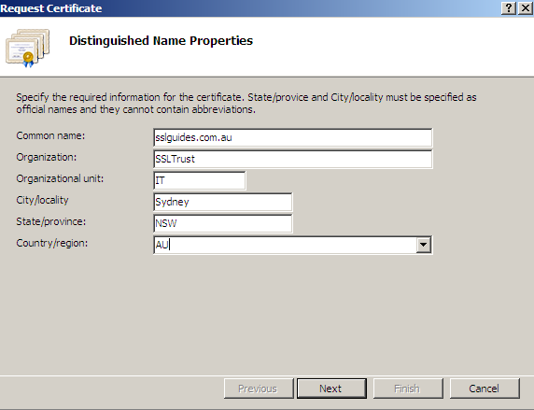The width and height of the screenshot is (534, 410).
Task: Click the disabled Finish button
Action: click(x=408, y=389)
